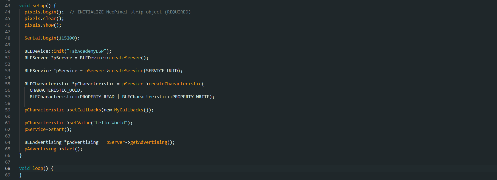Click CHARACTERISTIC_UUID on line 56
The image size is (497, 180).
pyautogui.click(x=55, y=90)
